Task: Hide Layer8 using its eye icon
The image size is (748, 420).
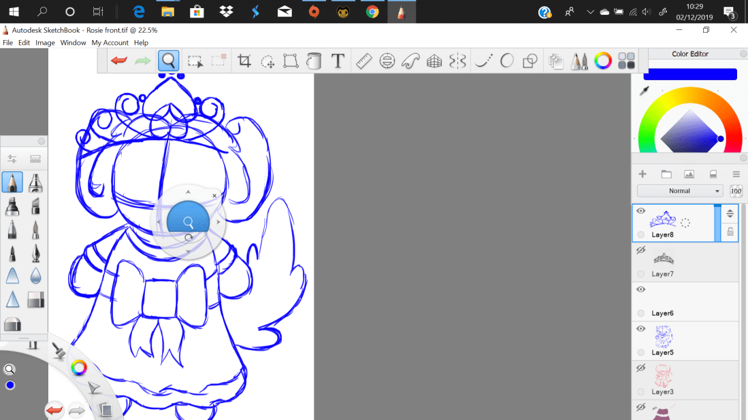Action: coord(640,211)
